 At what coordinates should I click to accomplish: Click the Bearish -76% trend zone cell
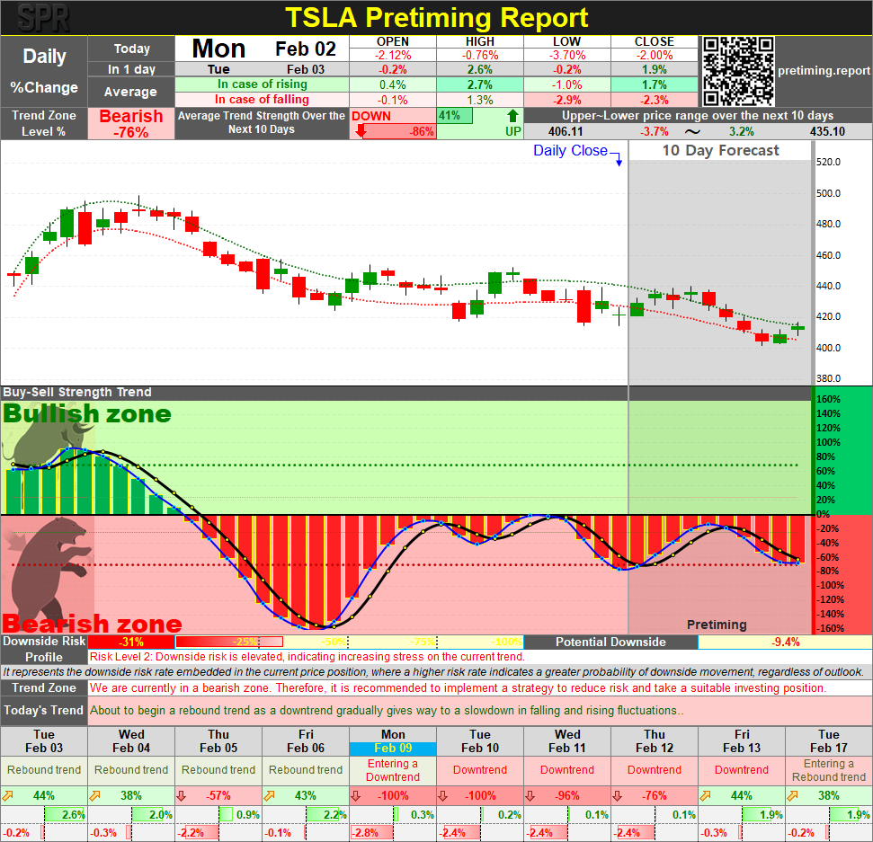coord(131,123)
